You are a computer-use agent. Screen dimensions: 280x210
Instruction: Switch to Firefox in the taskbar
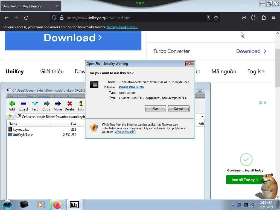(57, 205)
